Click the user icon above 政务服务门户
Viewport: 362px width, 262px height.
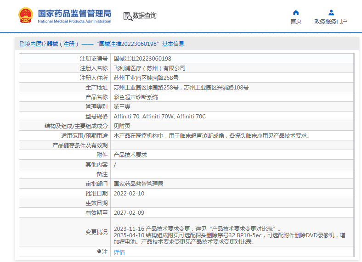click(x=331, y=12)
